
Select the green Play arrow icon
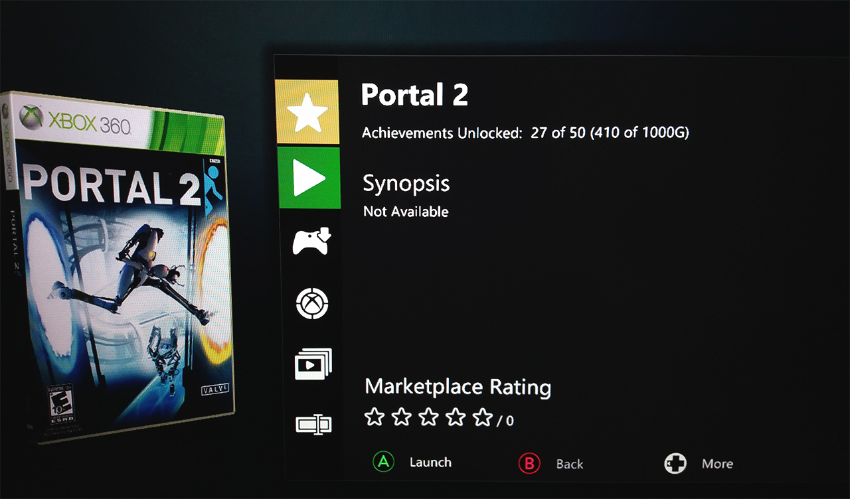click(x=309, y=178)
